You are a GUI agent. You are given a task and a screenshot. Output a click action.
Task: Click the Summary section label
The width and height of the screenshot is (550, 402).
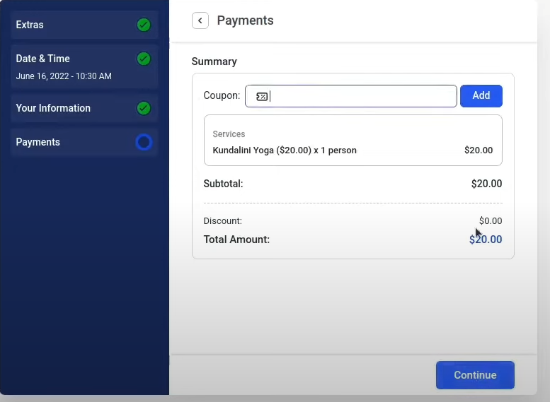pos(214,61)
